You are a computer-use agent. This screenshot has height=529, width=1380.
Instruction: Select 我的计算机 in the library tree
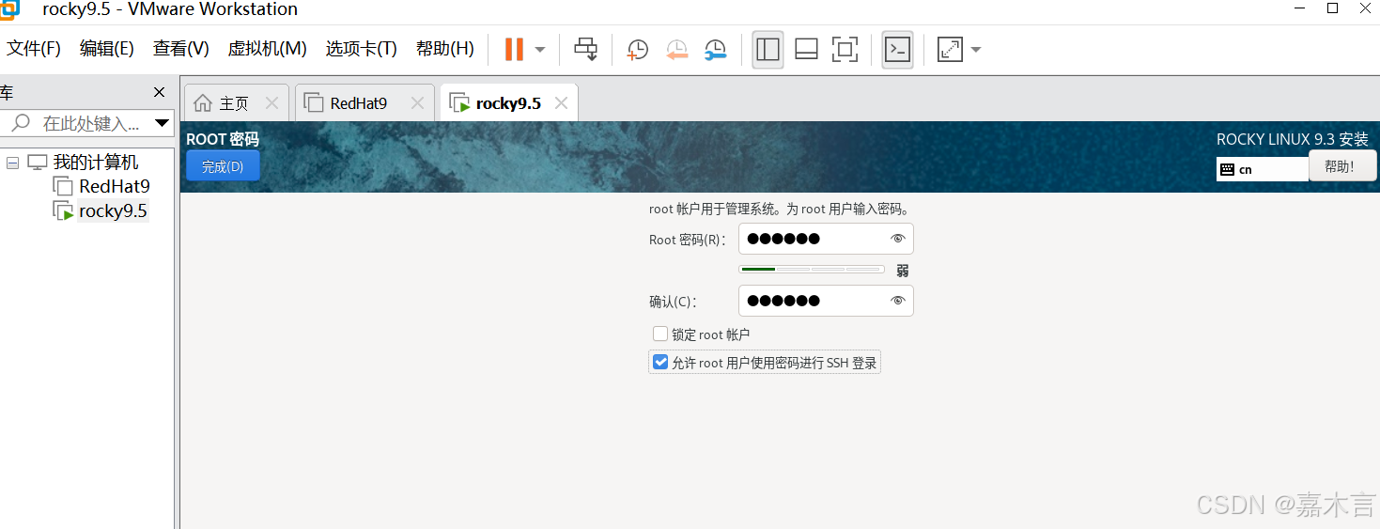pyautogui.click(x=96, y=163)
